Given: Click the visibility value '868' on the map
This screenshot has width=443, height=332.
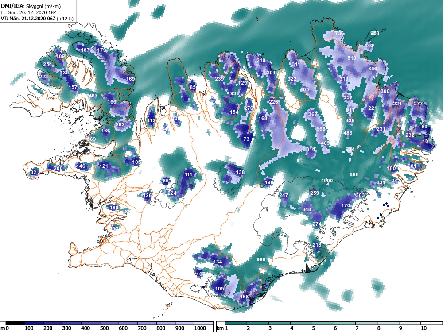Looking at the screenshot, I should point(354,174).
